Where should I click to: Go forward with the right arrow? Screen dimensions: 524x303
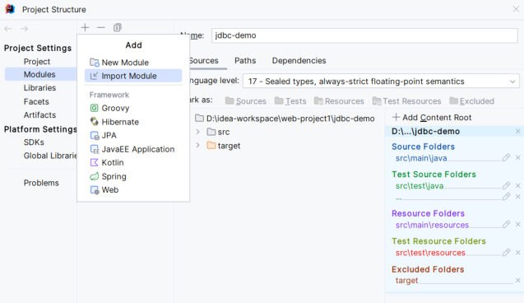coord(24,29)
